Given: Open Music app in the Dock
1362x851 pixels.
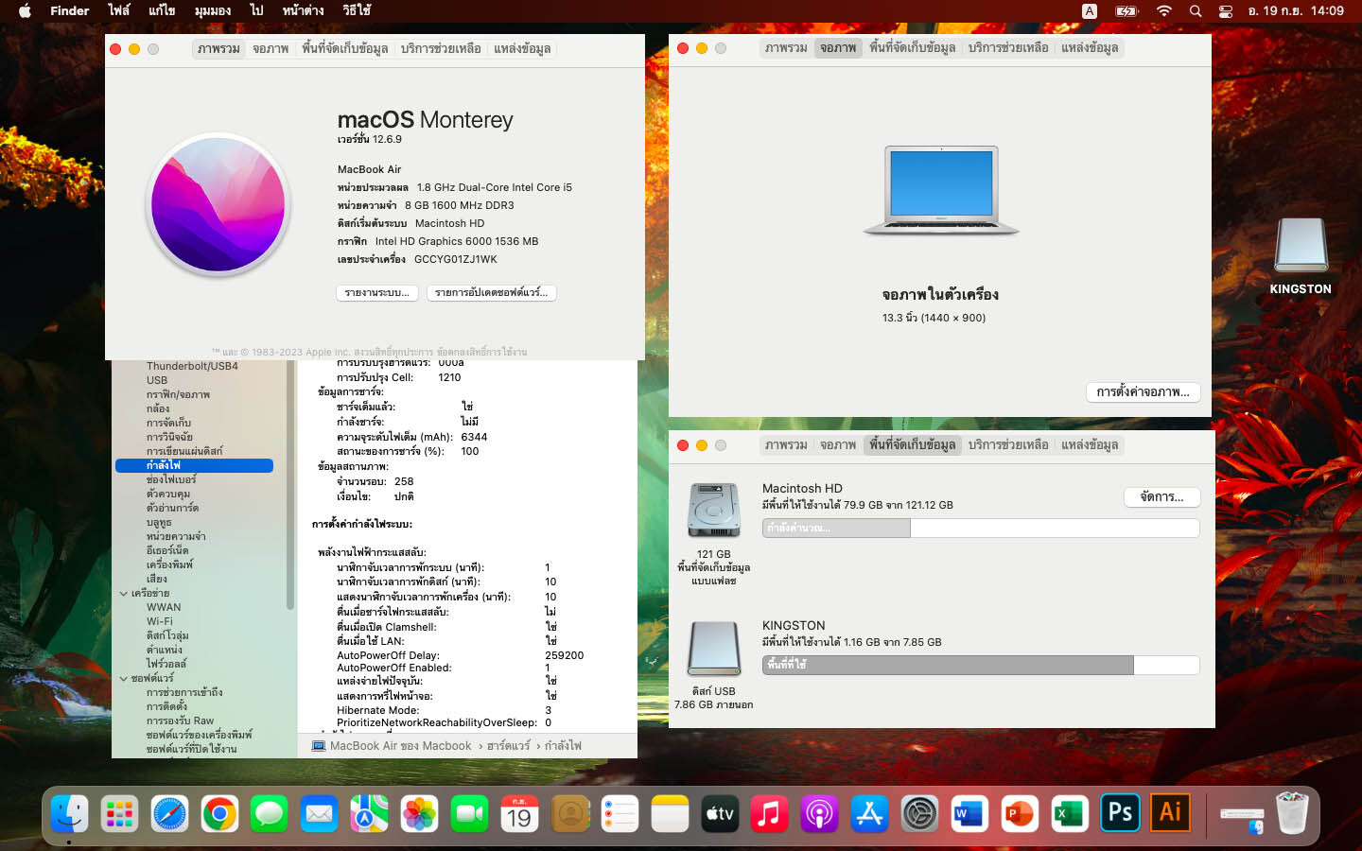Looking at the screenshot, I should point(770,813).
